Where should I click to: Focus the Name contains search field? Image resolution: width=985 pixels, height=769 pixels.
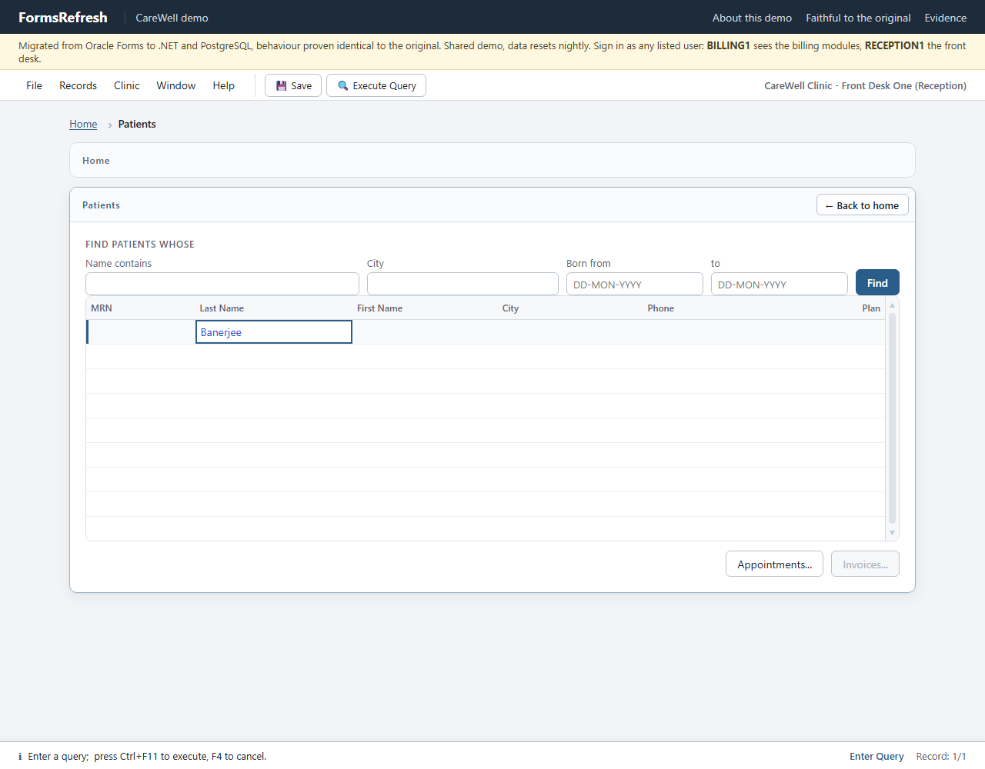(222, 284)
